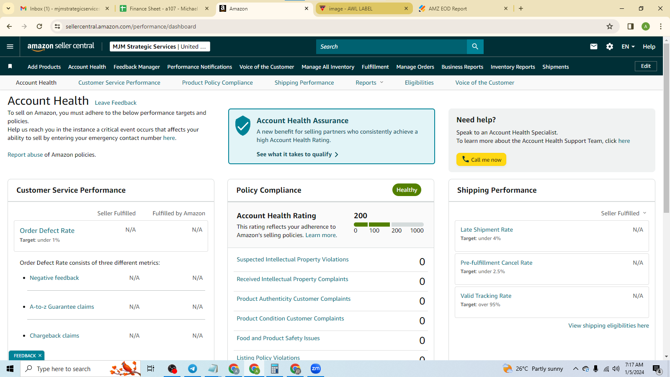Switch to the image - AWL LABEL tab

tap(363, 8)
